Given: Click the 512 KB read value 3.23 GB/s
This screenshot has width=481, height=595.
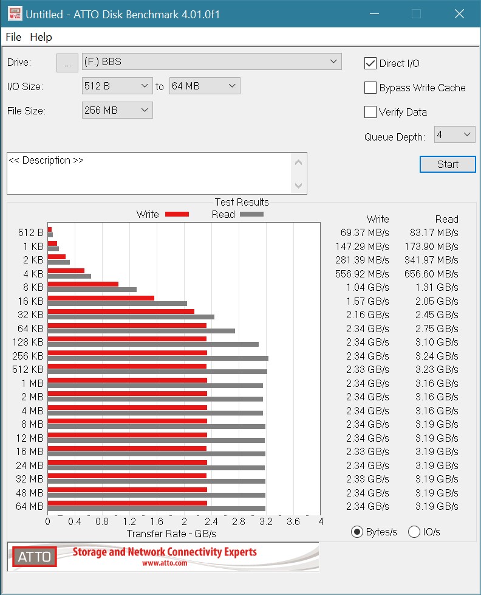Looking at the screenshot, I should point(437,369).
